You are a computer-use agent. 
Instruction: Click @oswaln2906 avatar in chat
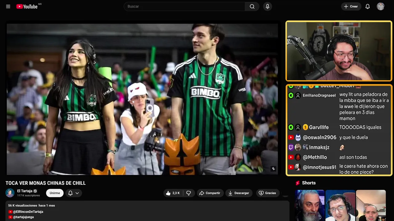pyautogui.click(x=298, y=138)
